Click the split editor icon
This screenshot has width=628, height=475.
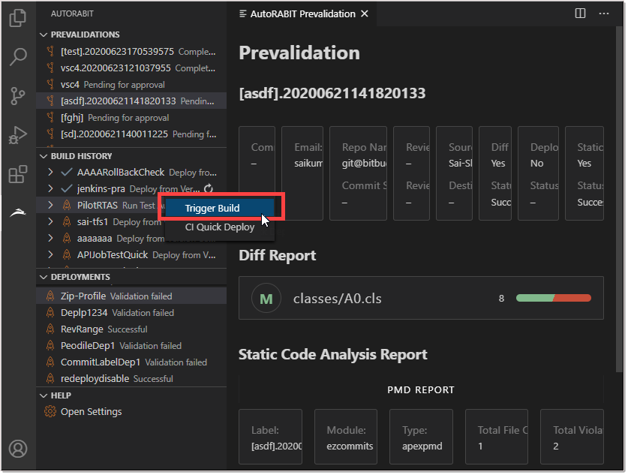tap(579, 13)
